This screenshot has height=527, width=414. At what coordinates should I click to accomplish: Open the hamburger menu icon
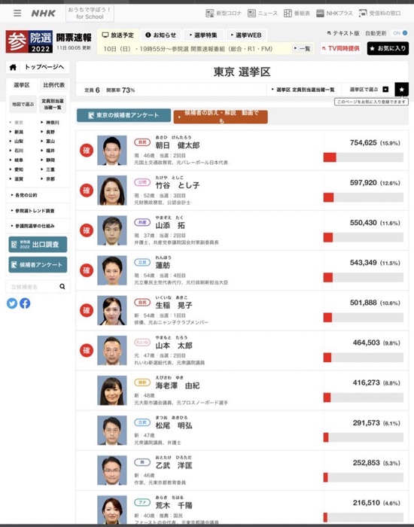point(17,13)
